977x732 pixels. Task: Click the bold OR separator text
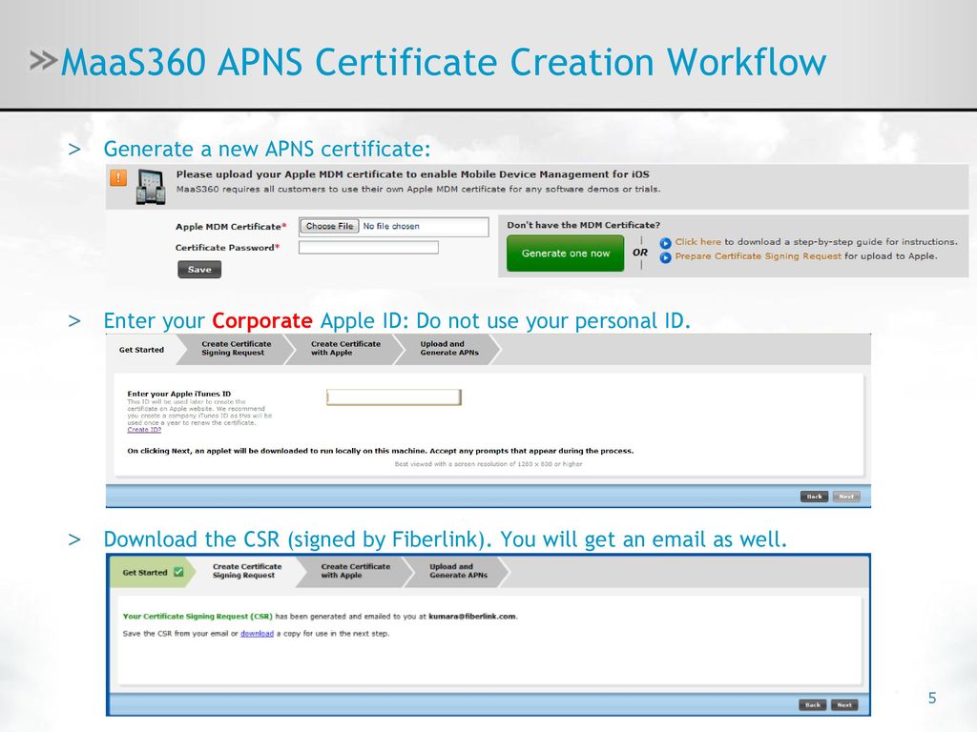click(640, 253)
